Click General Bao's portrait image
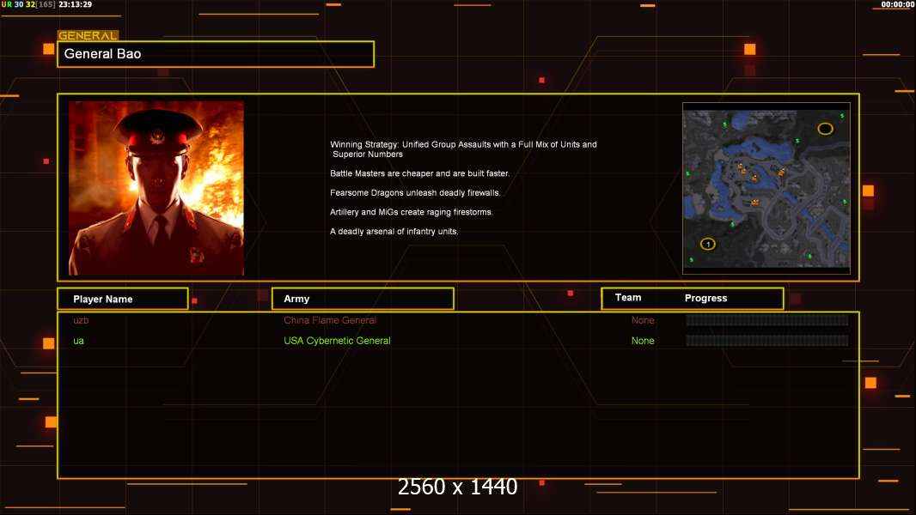The height and width of the screenshot is (515, 916). click(156, 188)
